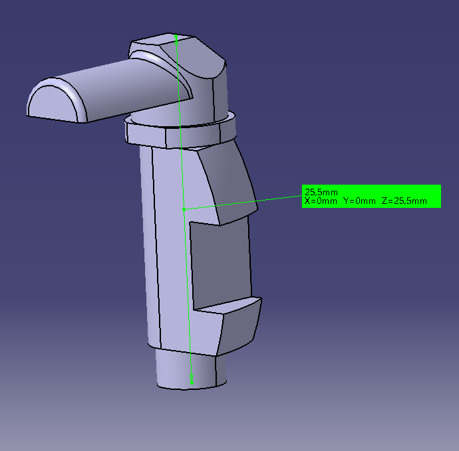The image size is (459, 451).
Task: Click the leader anchor point on the measurement line
Action: pos(184,209)
